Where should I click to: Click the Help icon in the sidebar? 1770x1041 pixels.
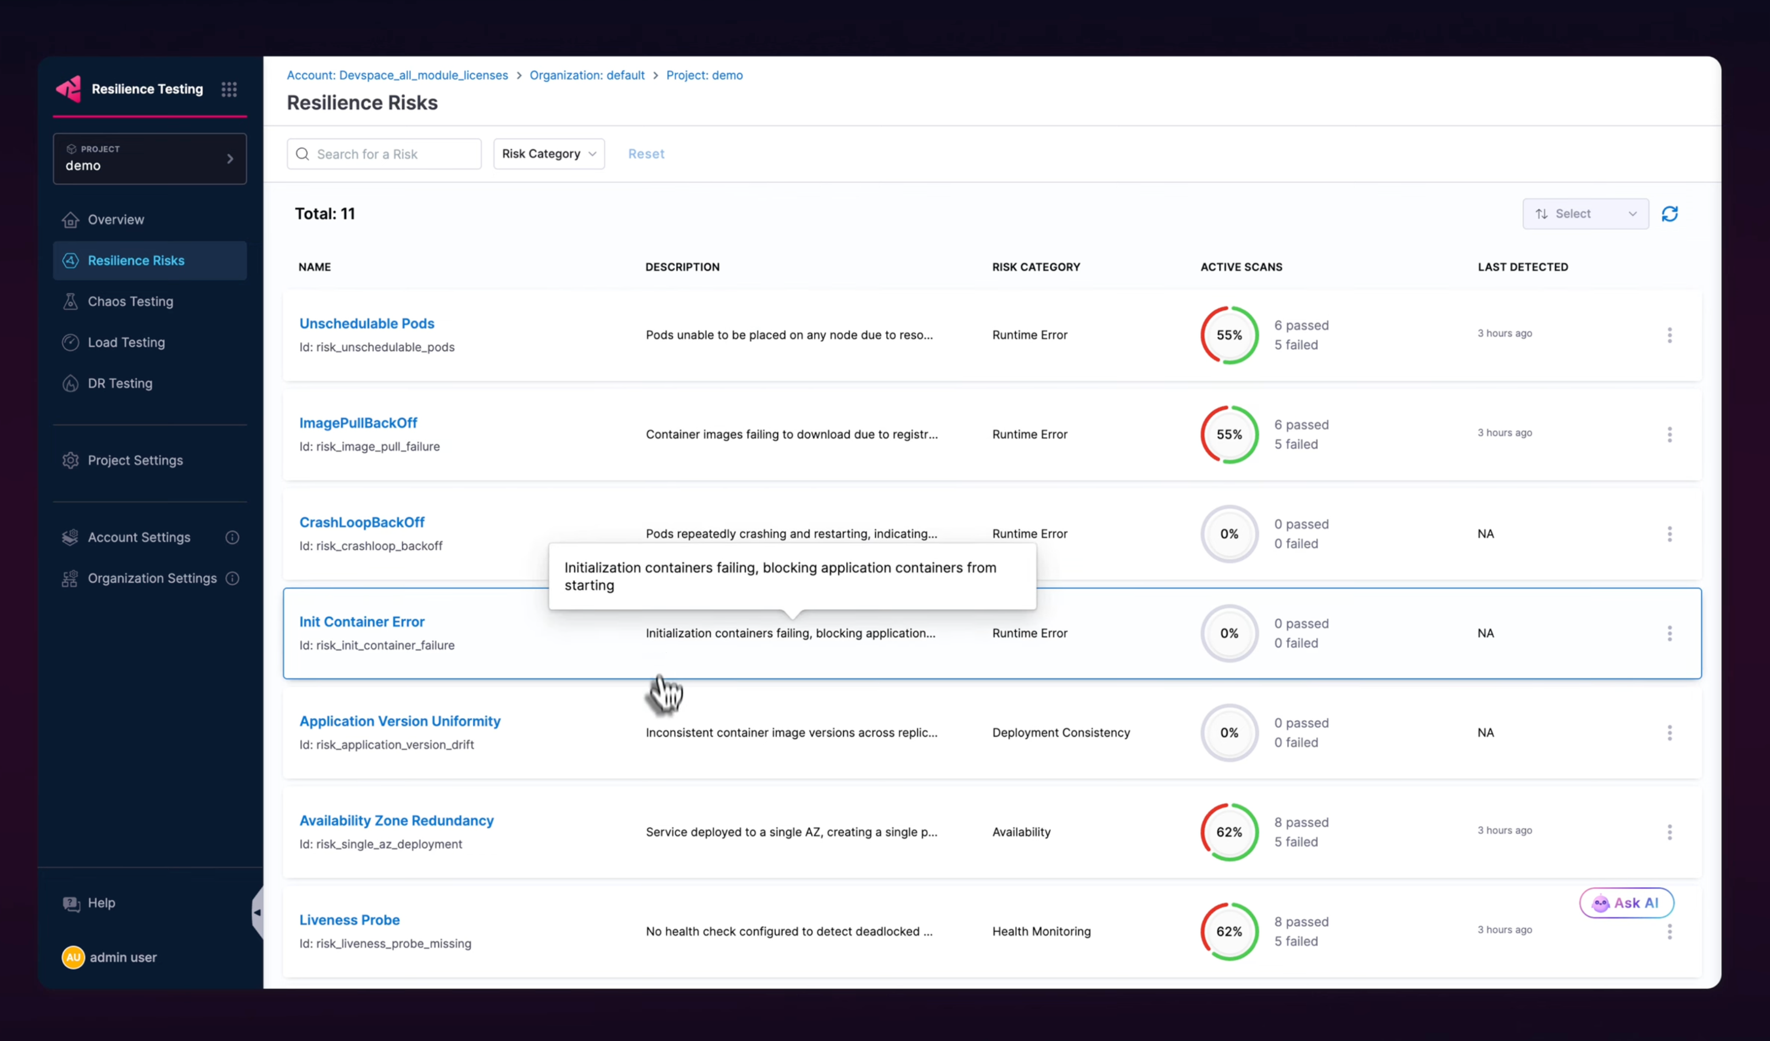[71, 903]
